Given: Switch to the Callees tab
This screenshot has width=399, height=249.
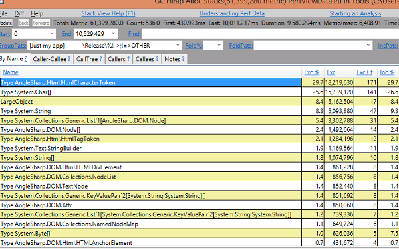Looking at the screenshot, I should [147, 59].
